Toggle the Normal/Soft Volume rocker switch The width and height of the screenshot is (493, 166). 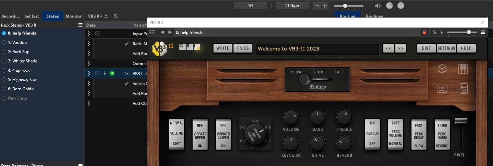click(x=177, y=134)
